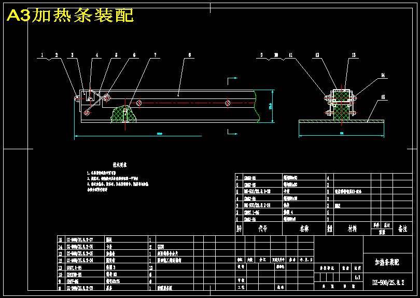Click the lower section cut arrow marker

[x=232, y=132]
